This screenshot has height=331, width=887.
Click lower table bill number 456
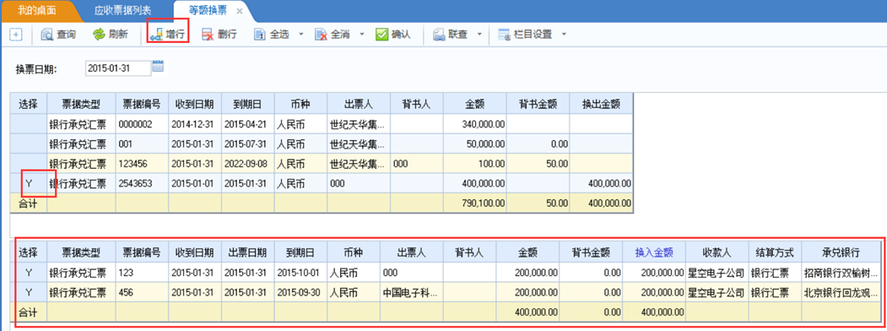142,292
